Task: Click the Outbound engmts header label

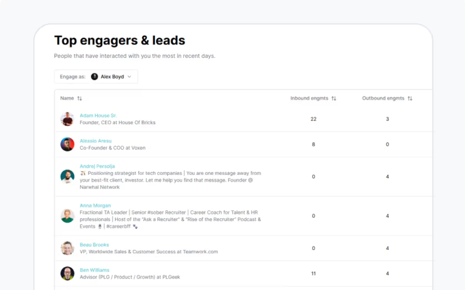Action: [383, 98]
